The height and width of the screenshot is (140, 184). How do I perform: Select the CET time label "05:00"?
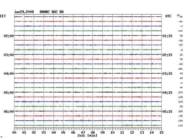click(x=9, y=93)
